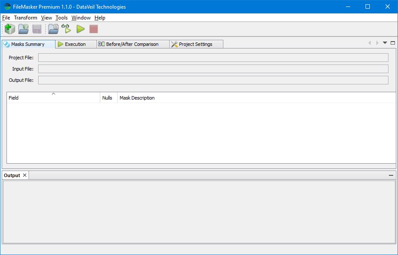Click the New Project toolbar icon
The height and width of the screenshot is (255, 398).
(10, 29)
